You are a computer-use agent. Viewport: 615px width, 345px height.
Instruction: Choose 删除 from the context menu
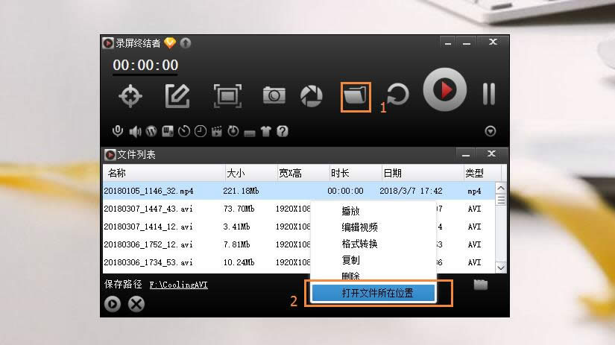point(350,276)
